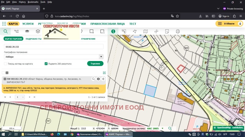Select the remove rectangle selection tool
This screenshot has width=245, height=137.
click(x=102, y=31)
